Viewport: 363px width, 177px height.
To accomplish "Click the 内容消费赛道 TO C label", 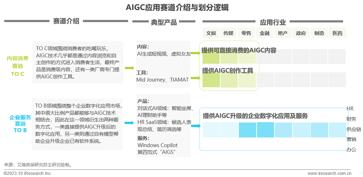I will 17,66.
